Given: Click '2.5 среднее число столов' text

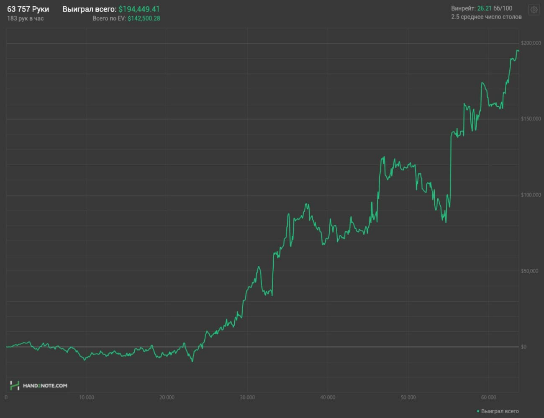Looking at the screenshot, I should (x=486, y=17).
